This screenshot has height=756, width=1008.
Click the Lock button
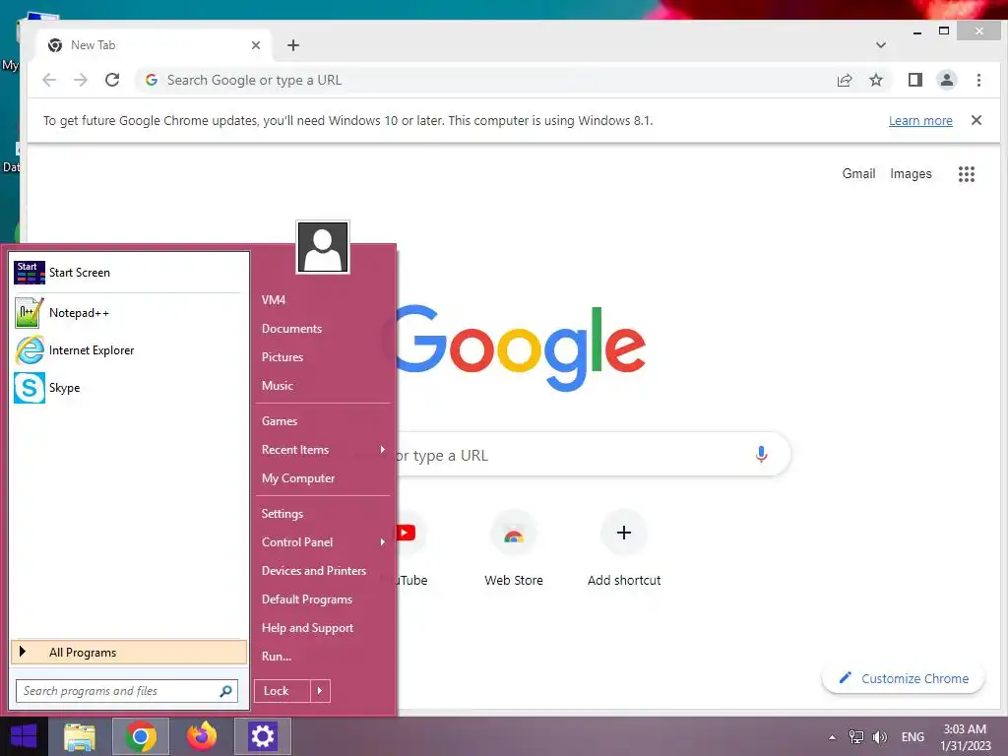[x=283, y=691]
